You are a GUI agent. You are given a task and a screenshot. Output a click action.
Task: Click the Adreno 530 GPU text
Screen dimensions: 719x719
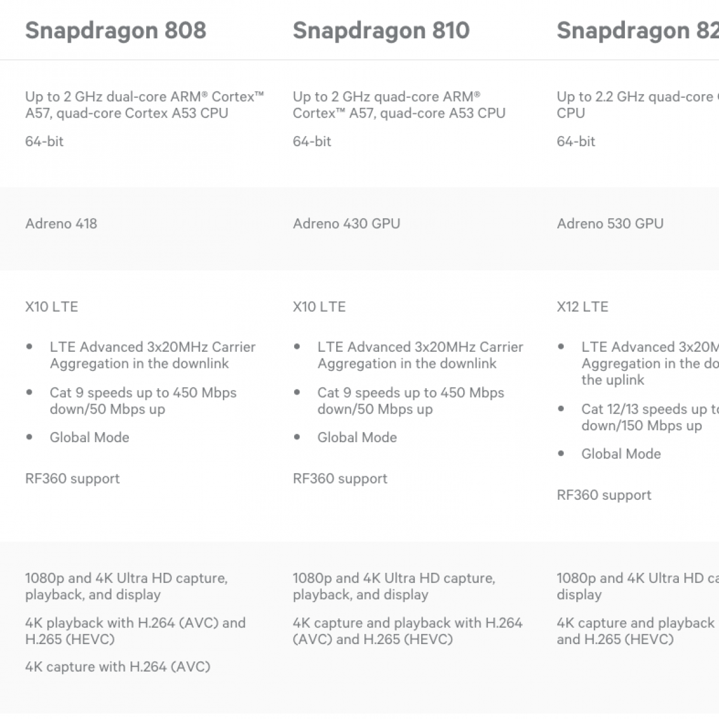pos(610,223)
